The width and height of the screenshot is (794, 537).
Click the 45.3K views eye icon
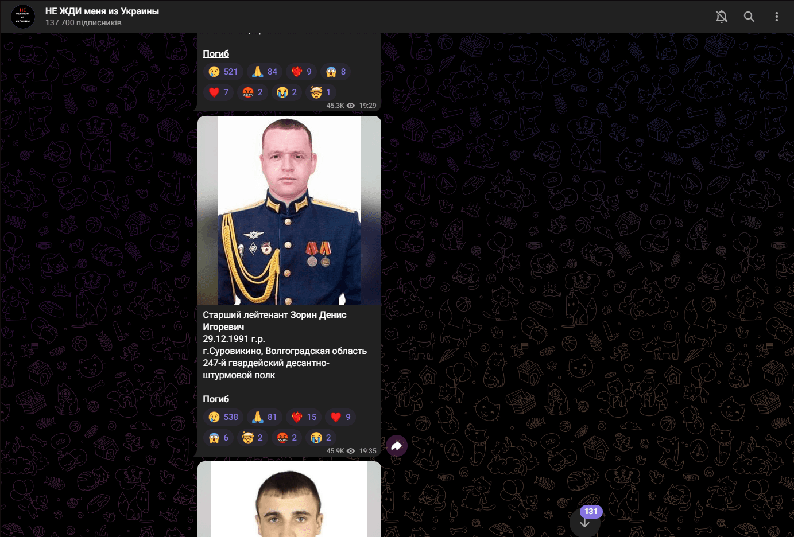click(x=351, y=106)
